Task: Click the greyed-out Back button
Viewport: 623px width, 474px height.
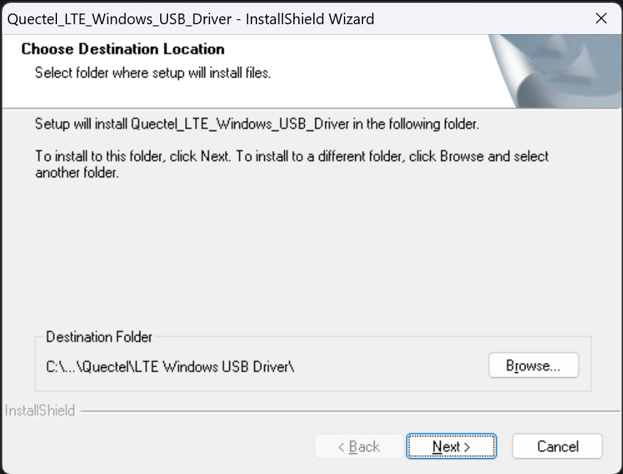Action: 359,446
